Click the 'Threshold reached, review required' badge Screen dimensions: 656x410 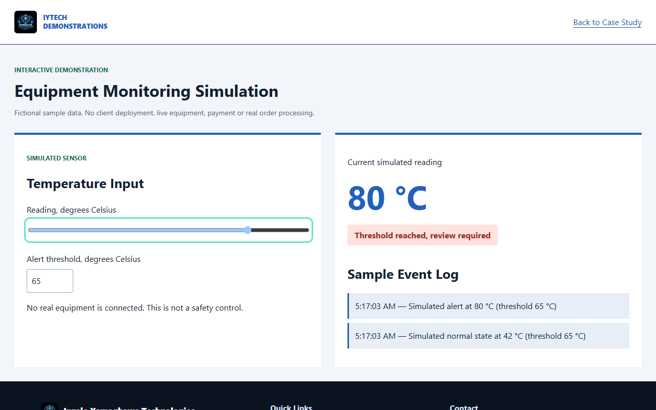point(422,235)
